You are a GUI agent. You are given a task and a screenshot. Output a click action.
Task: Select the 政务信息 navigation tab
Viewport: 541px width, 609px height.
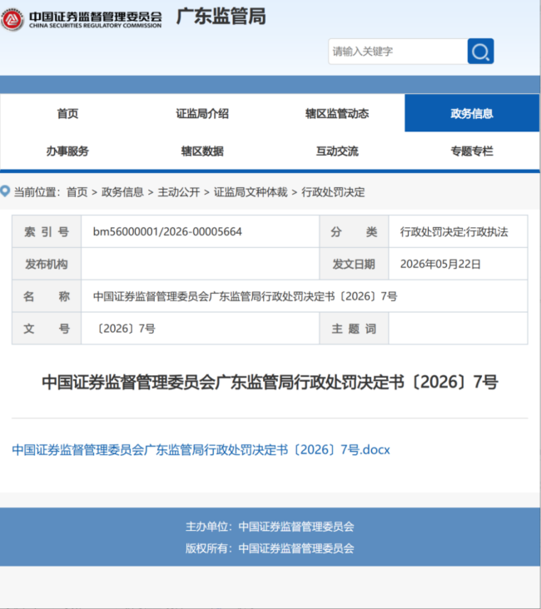[x=472, y=113]
